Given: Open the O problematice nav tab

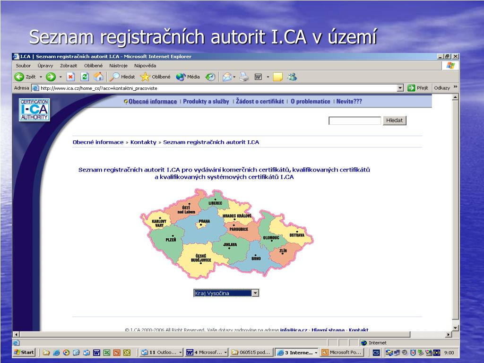Looking at the screenshot, I should (310, 101).
